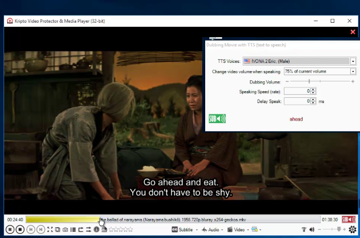Decrease dubbing volume with minus
The height and width of the screenshot is (238, 360).
pyautogui.click(x=287, y=81)
